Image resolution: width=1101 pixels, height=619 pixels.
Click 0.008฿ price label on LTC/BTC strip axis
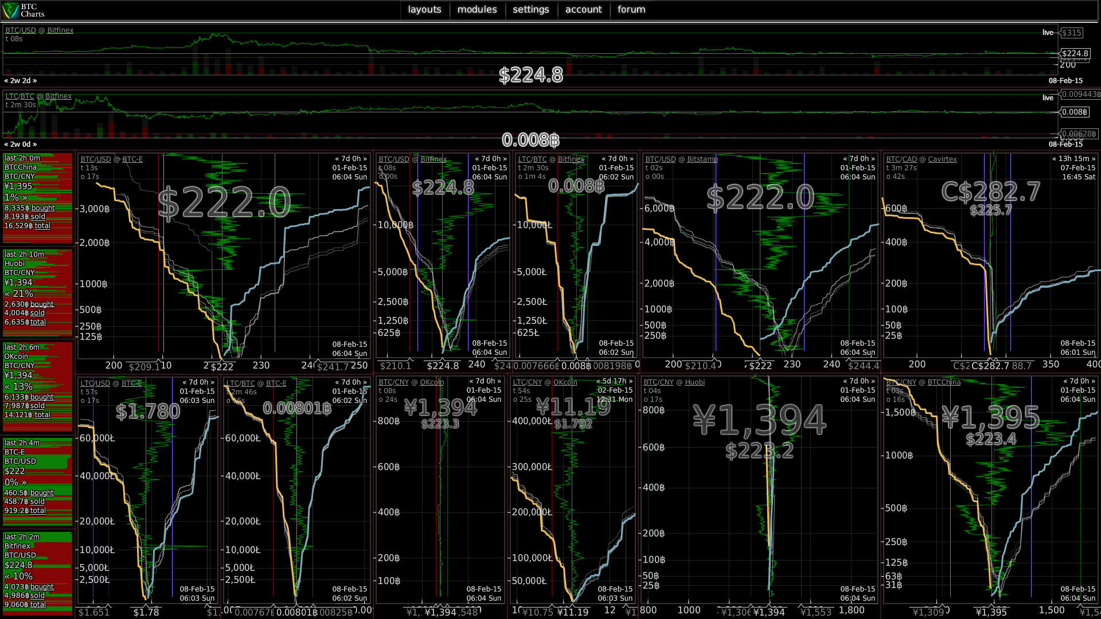click(x=1074, y=112)
